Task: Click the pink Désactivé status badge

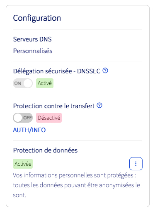Action: [x=49, y=118]
